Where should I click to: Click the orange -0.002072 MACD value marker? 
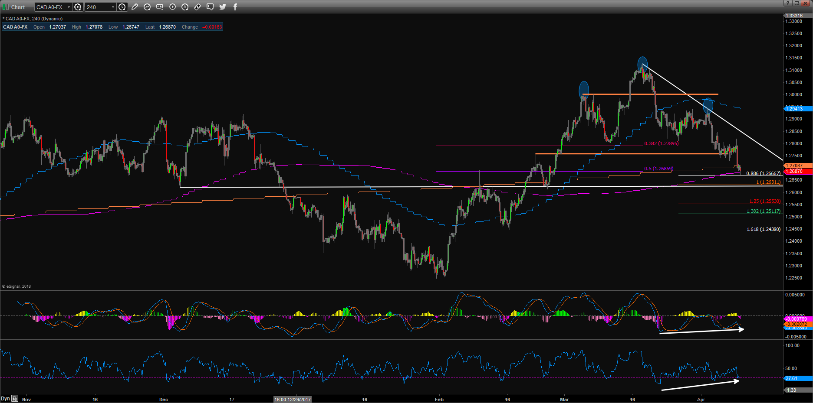(798, 324)
